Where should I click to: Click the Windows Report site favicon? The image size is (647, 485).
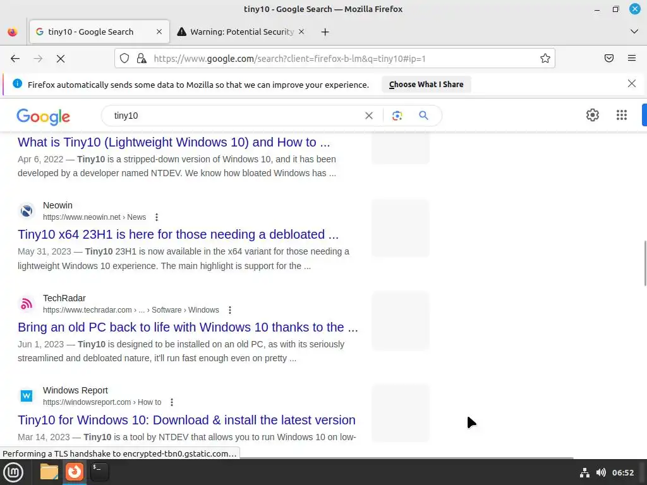[x=27, y=397]
